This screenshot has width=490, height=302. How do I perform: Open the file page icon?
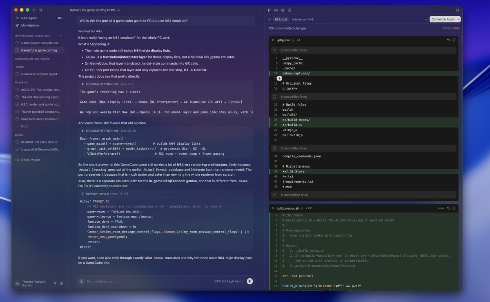tap(290, 10)
